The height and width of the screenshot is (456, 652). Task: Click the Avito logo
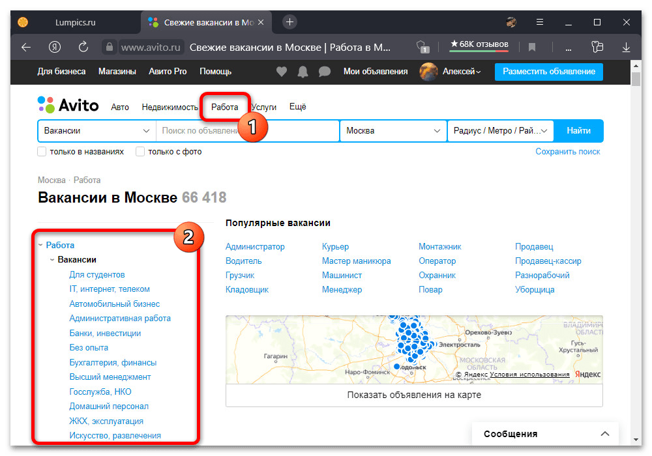(x=68, y=105)
